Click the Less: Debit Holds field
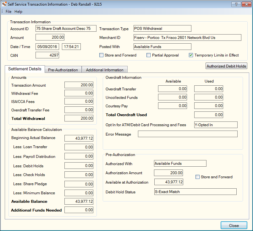The height and width of the screenshot is (231, 253). [79, 166]
